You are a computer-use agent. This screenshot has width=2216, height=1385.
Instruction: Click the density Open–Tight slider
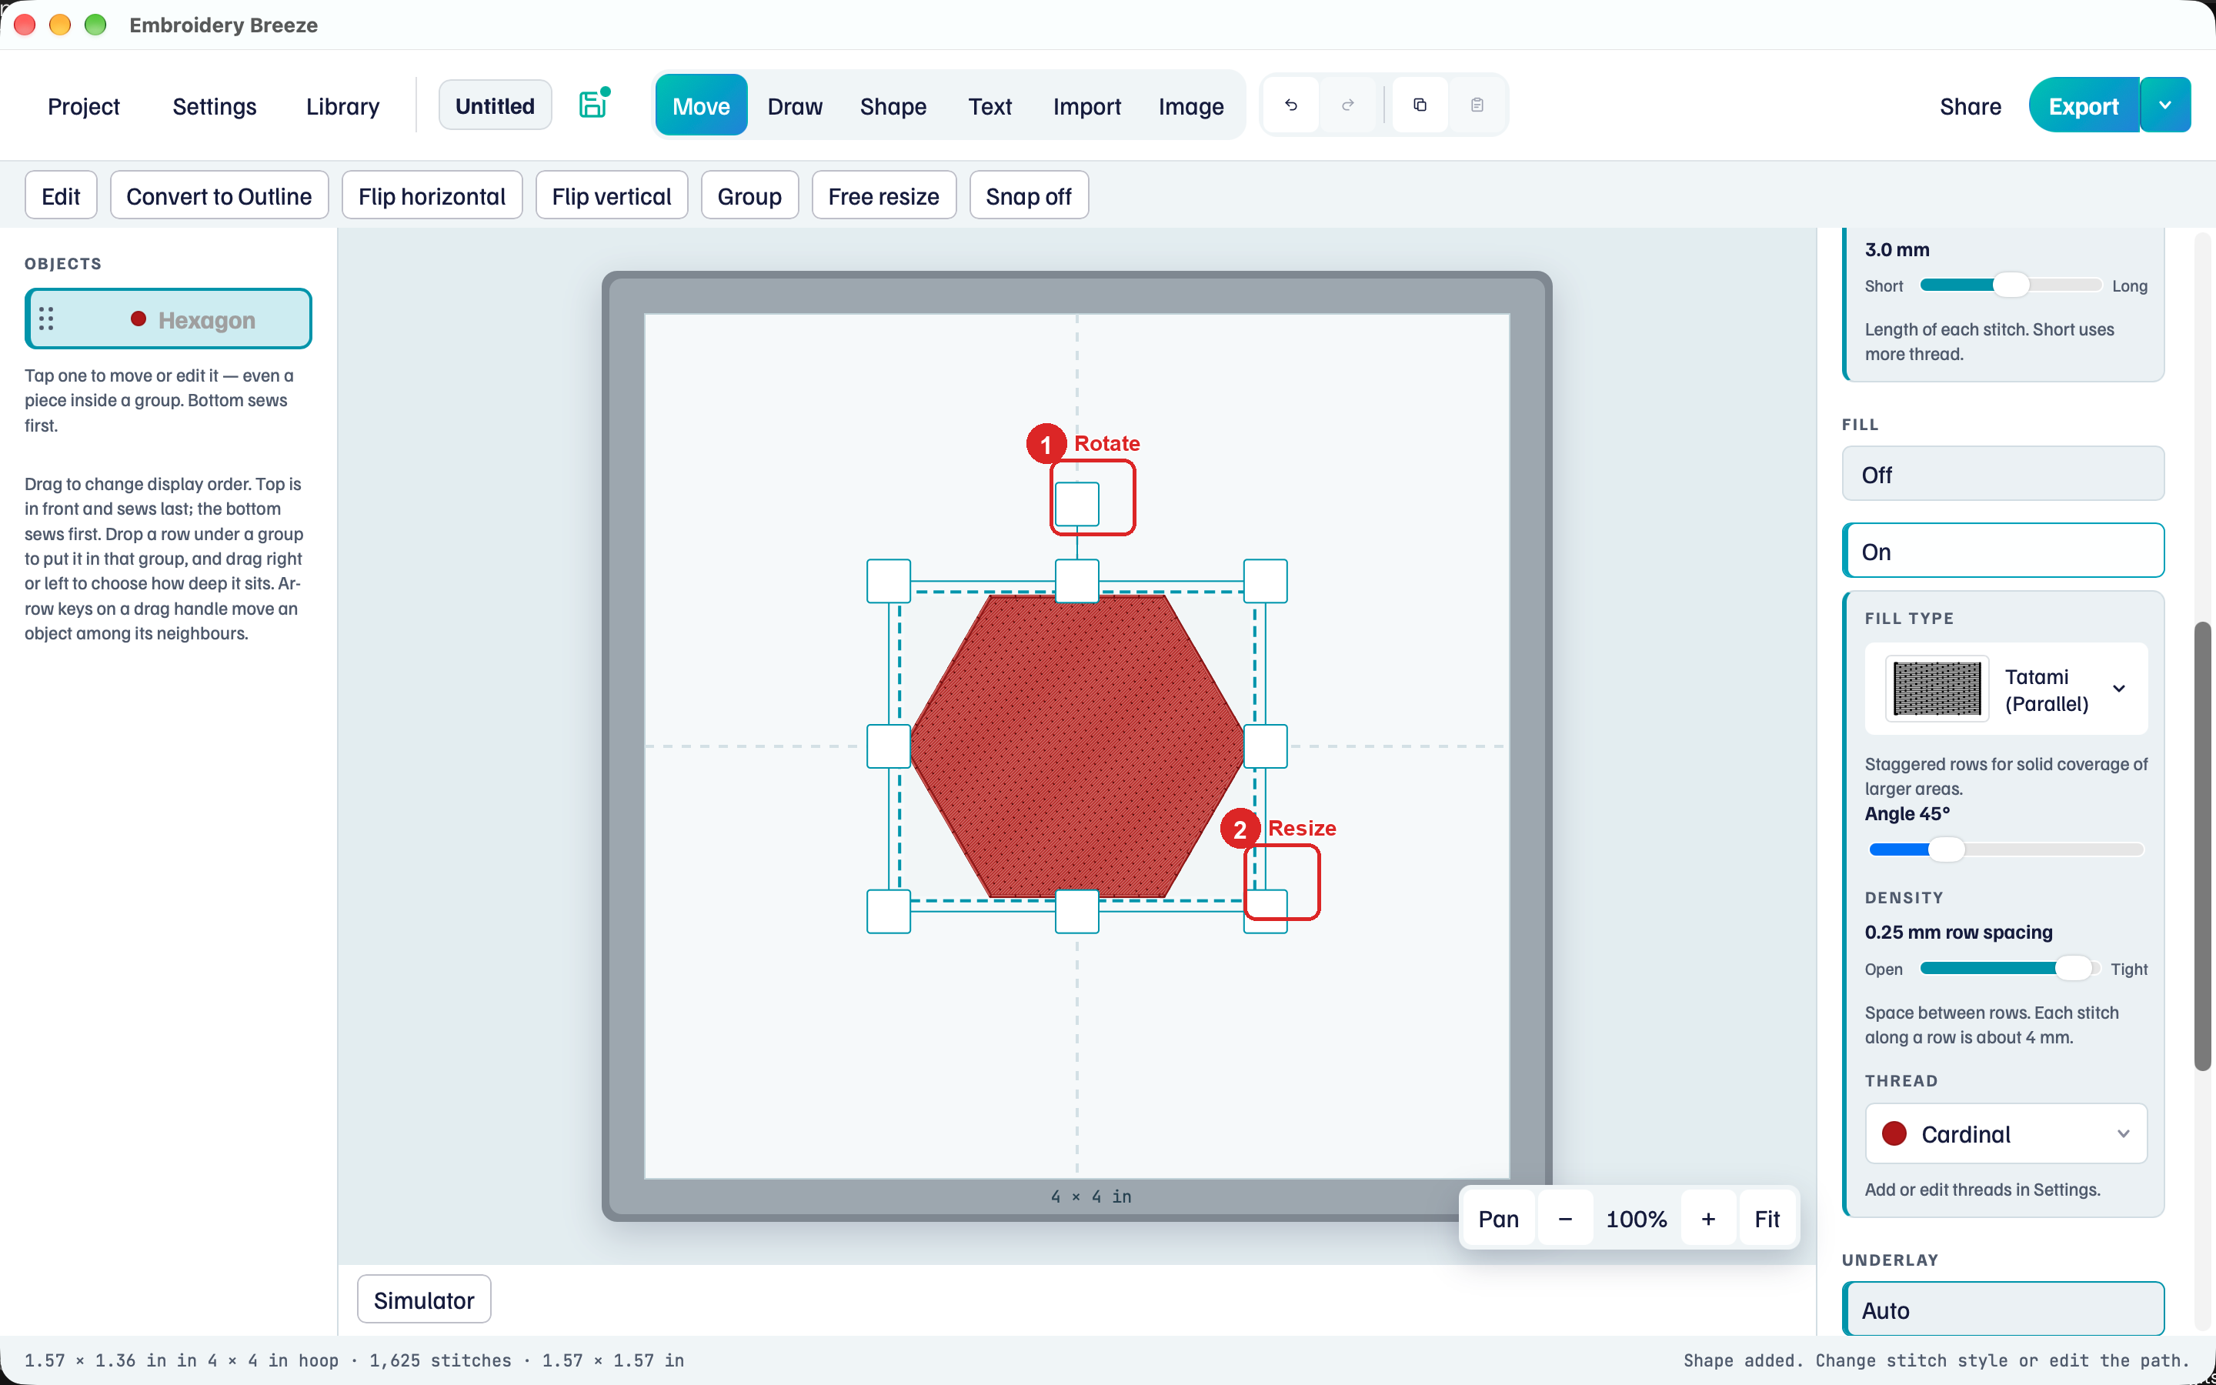click(2010, 967)
